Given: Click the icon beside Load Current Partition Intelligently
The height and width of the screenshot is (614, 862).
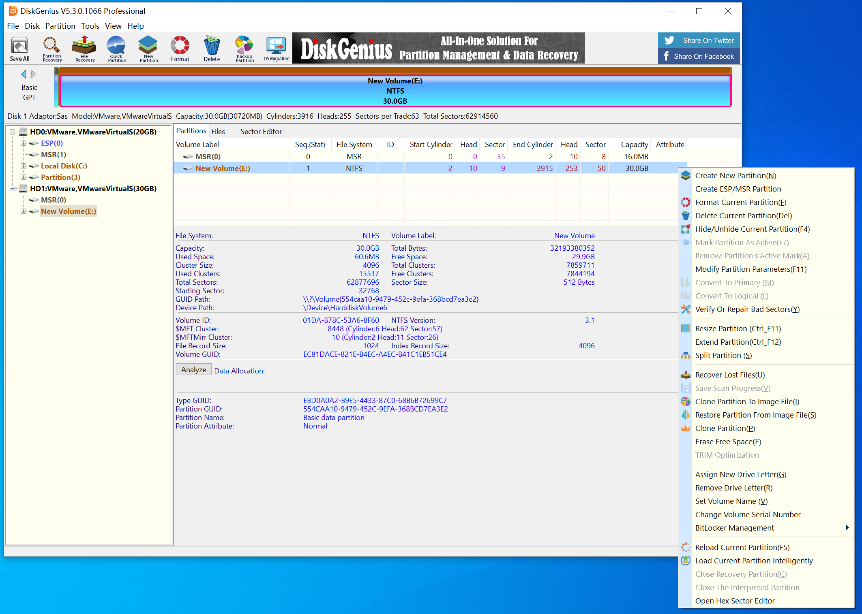Looking at the screenshot, I should 686,561.
